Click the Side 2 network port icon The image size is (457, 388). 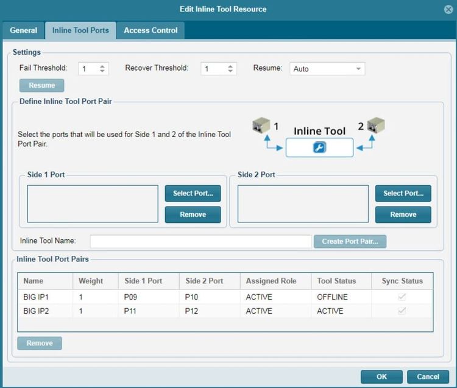coord(376,126)
